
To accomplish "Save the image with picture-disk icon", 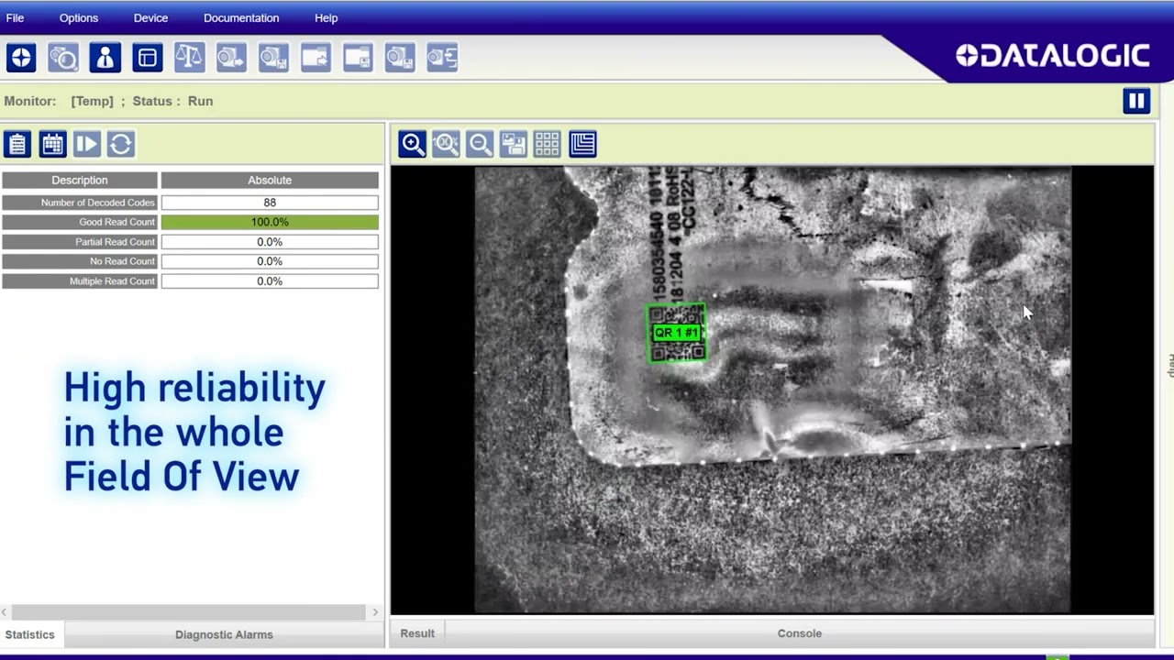I will coord(514,144).
